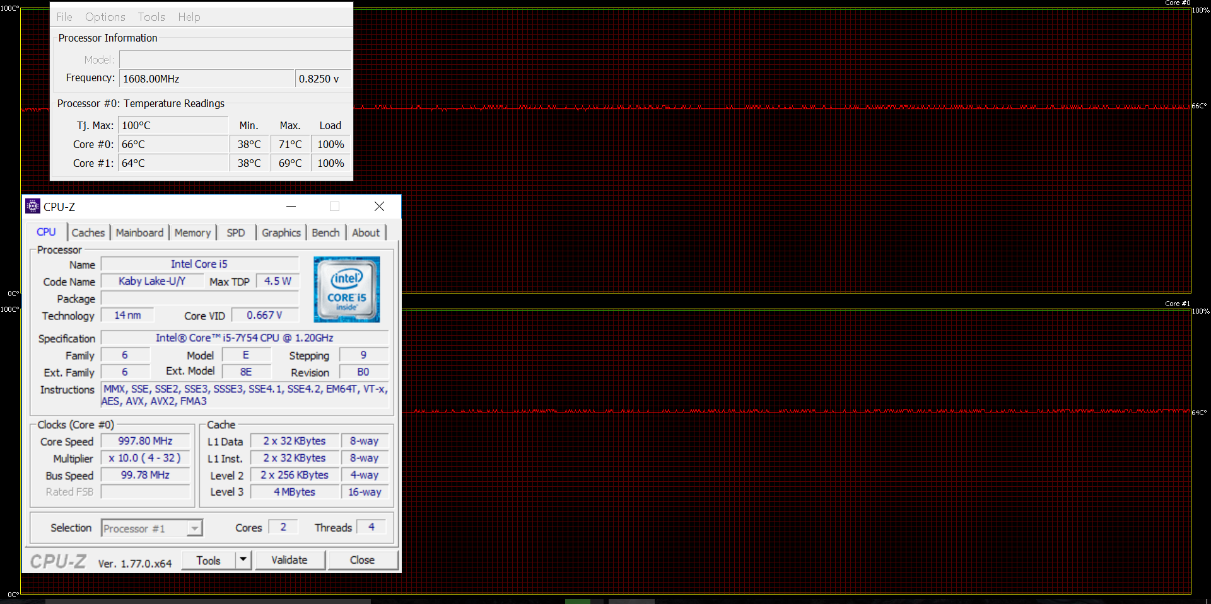Click the Level 2 cache 2 x 256 KBytes
The image size is (1211, 604).
point(295,475)
